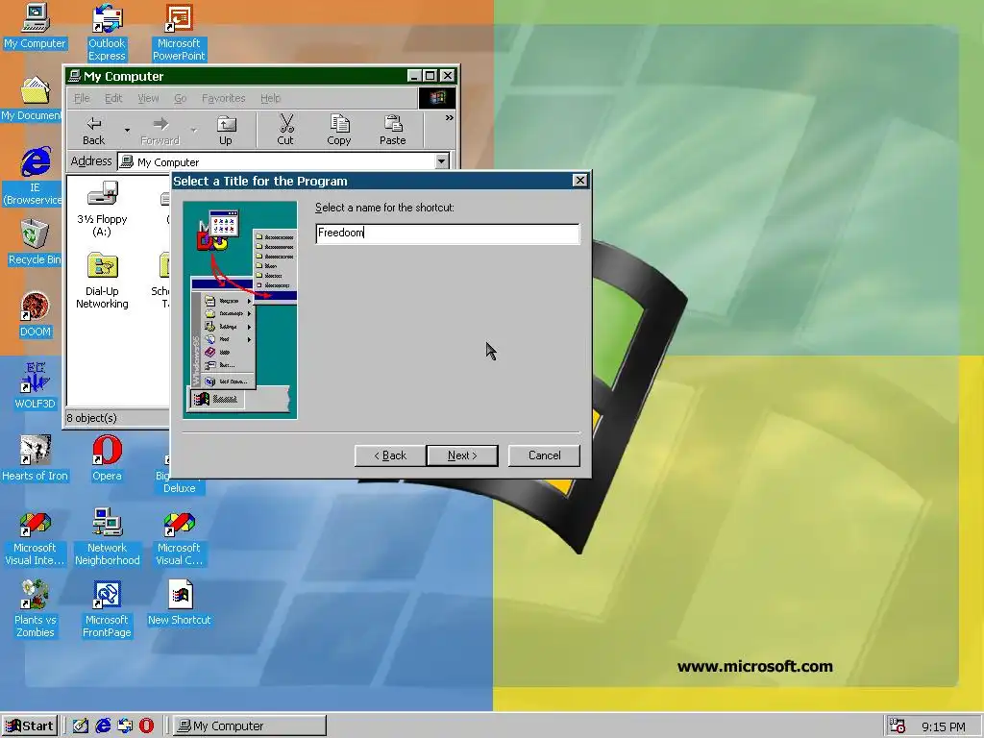Open the Go menu
Screen dimensions: 984x738
tap(180, 98)
